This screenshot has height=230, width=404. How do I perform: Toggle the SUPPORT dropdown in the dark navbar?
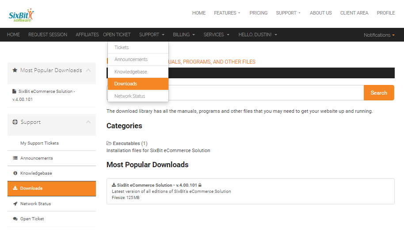point(152,34)
